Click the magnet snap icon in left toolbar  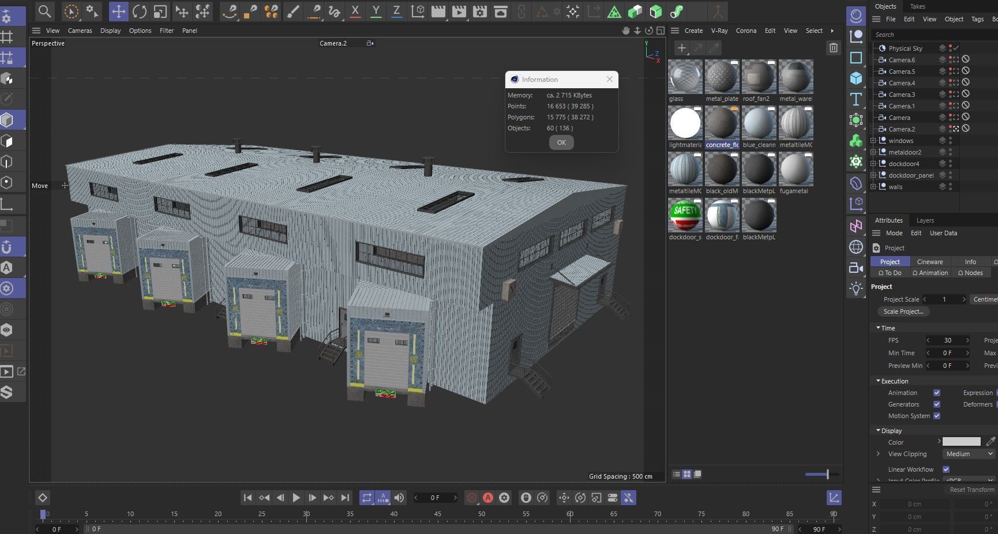pos(7,247)
